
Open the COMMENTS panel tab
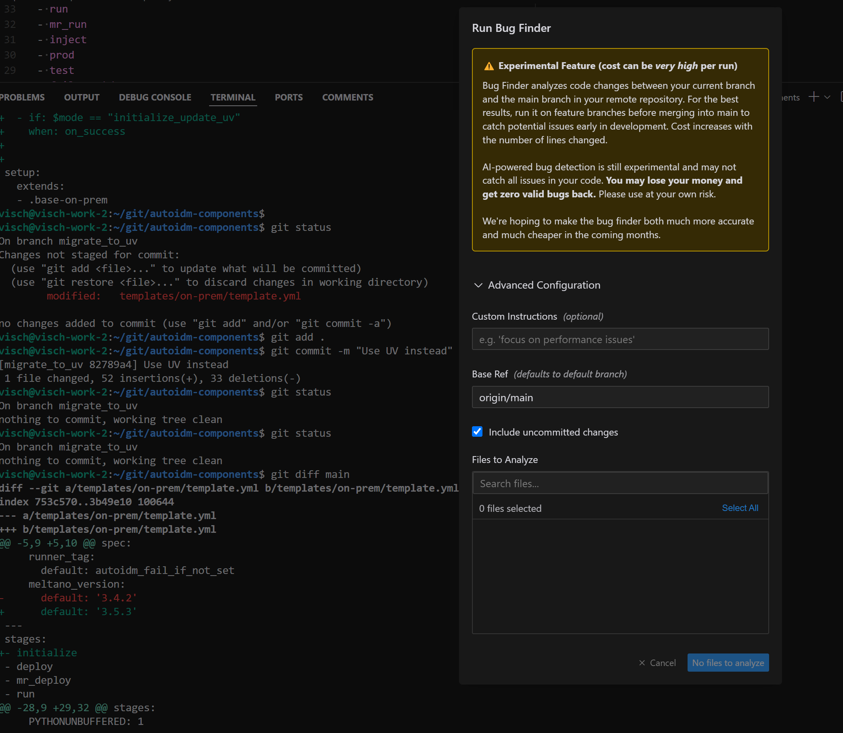348,97
